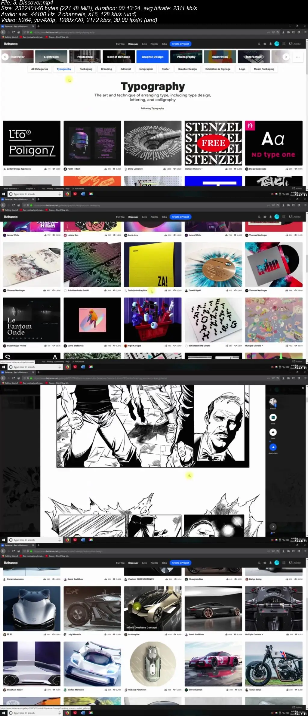Open yellow ZA! album cover by Todojunto Graphics
This screenshot has height=716, width=308.
pos(153,265)
